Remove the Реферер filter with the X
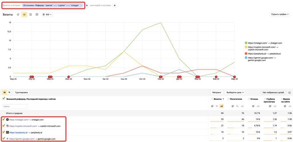This screenshot has height=142, width=293. pyautogui.click(x=81, y=5)
